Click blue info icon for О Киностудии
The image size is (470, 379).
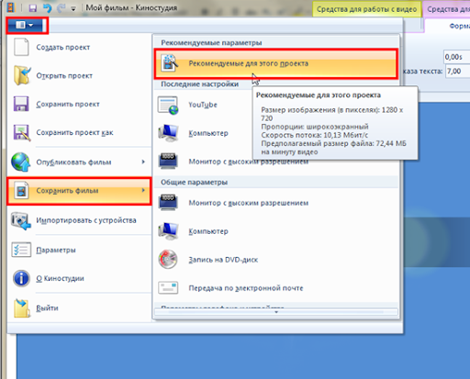(x=21, y=278)
